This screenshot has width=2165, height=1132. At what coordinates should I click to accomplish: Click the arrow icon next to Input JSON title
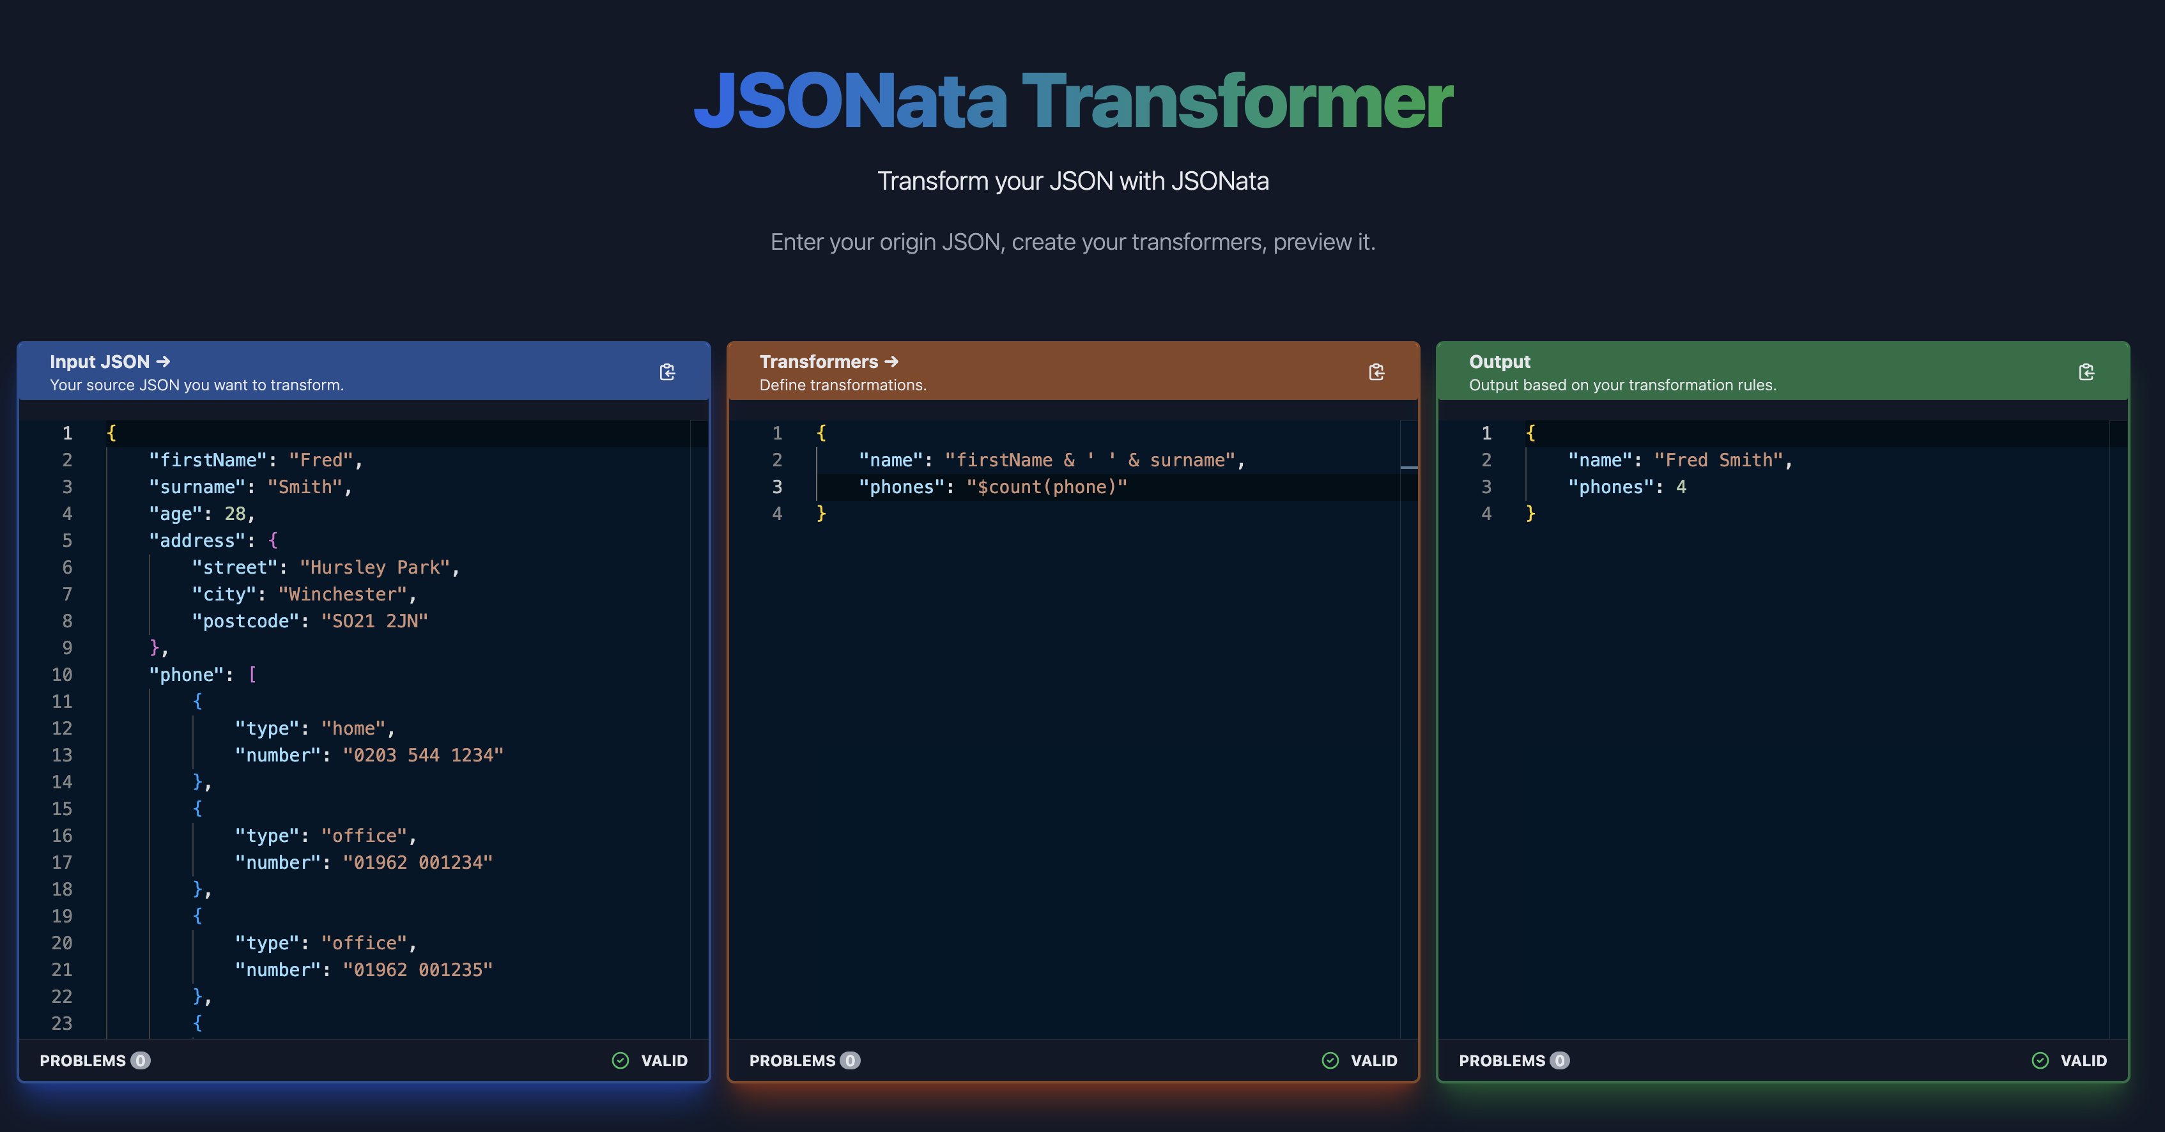163,362
